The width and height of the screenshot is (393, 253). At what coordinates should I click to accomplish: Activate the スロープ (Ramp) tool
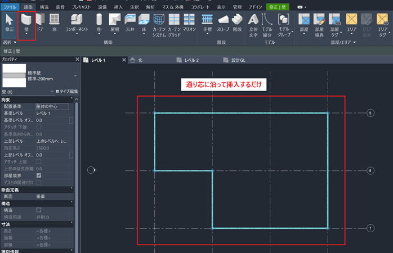[x=223, y=21]
